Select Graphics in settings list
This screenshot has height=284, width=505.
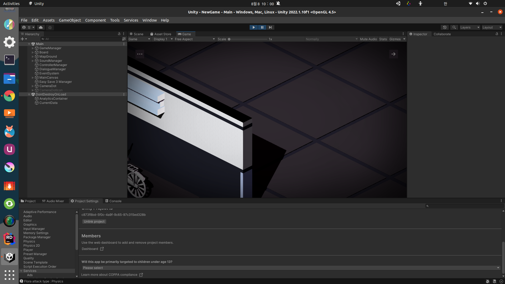[30, 225]
